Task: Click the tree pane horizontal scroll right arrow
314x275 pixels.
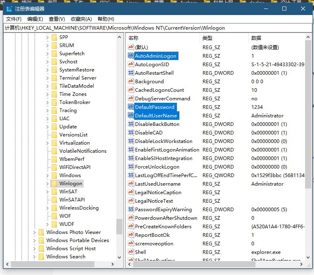Action: (113, 264)
